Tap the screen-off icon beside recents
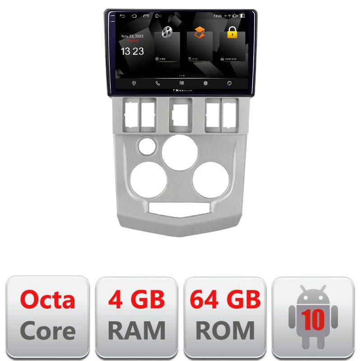Screen dimensions: 361x361 point(158,16)
